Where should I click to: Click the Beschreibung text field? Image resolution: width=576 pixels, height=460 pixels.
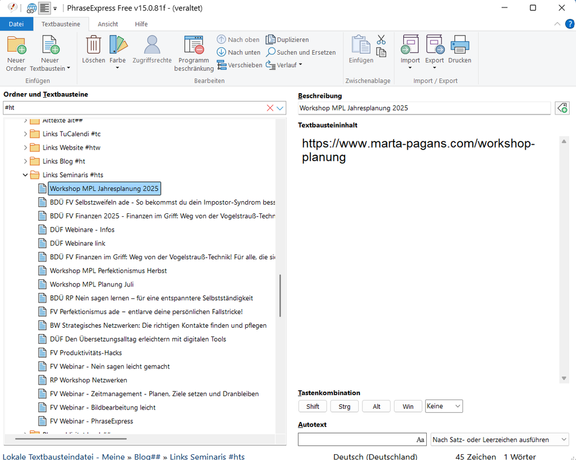[x=424, y=108]
